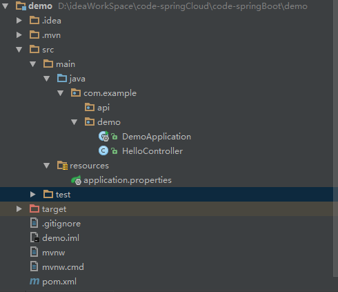
Task: Collapse the src folder arrow
Action: (19, 50)
